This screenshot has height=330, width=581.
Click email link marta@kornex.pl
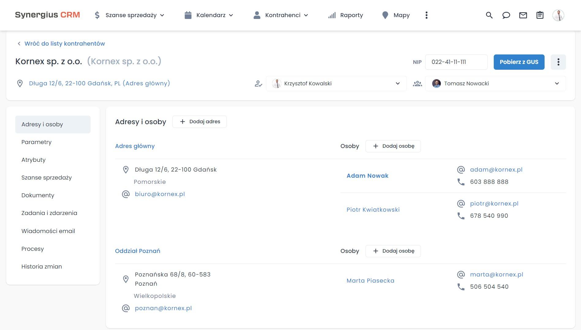pyautogui.click(x=497, y=275)
